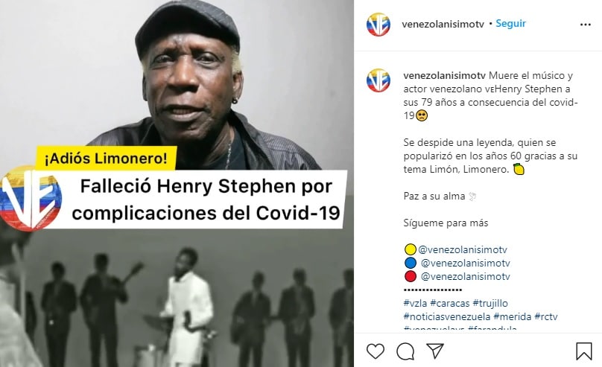Follow the account via Seguir
Screen dimensions: 602x367
coord(510,23)
